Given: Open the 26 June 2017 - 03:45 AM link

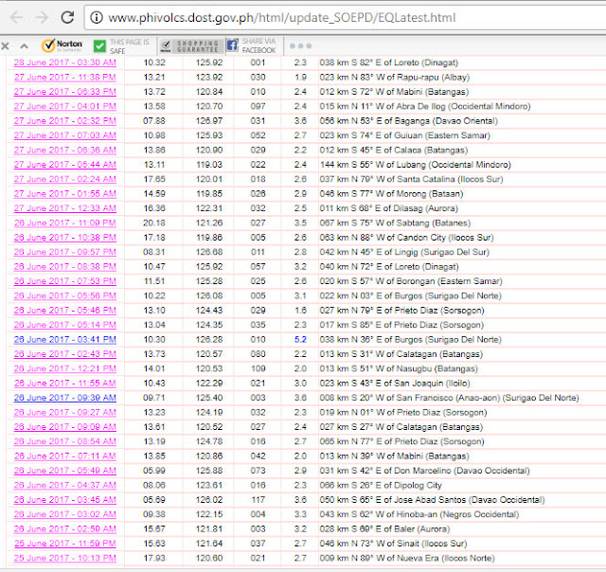Looking at the screenshot, I should [65, 500].
